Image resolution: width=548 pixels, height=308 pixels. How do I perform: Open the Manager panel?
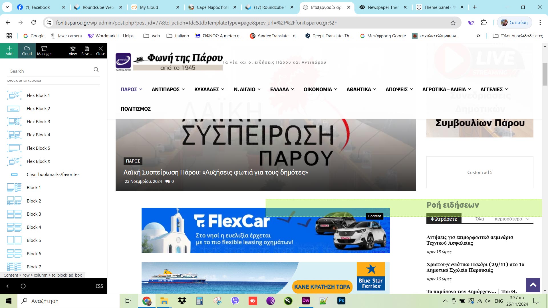pos(45,50)
